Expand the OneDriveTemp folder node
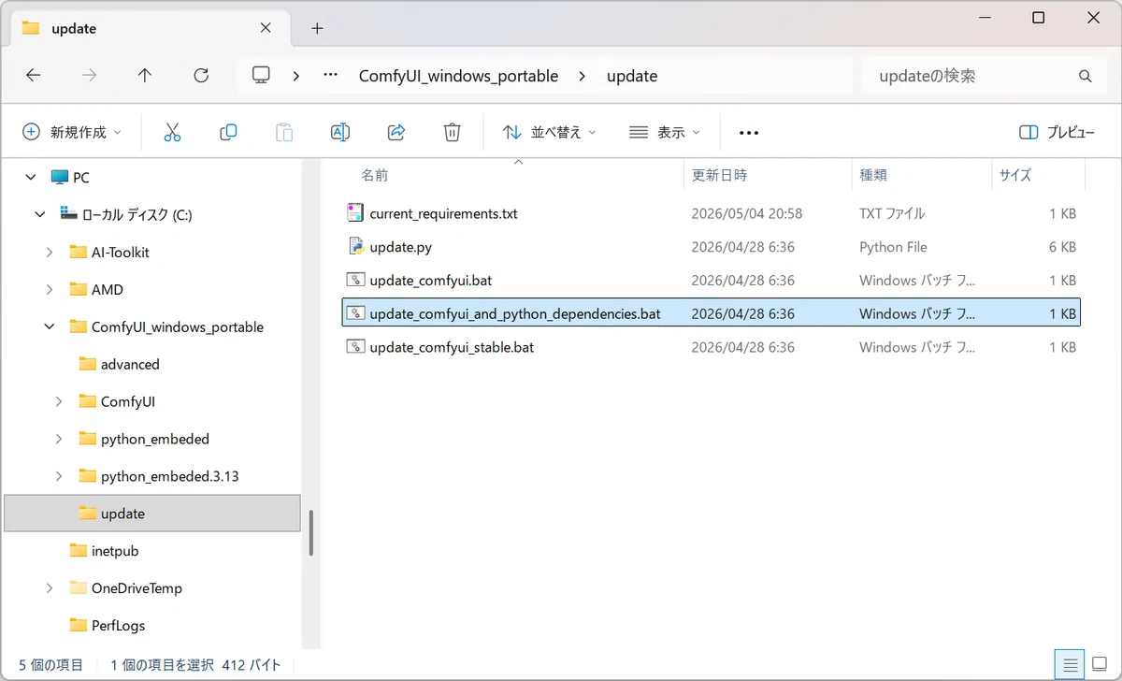 50,588
